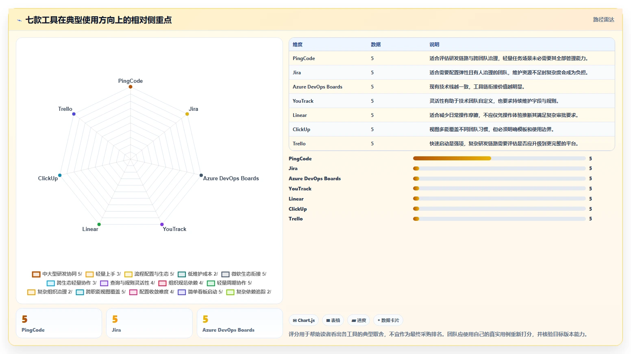Image resolution: width=631 pixels, height=354 pixels.
Task: Click description starting '灵活性有助于技术团队自定义'
Action: [494, 101]
